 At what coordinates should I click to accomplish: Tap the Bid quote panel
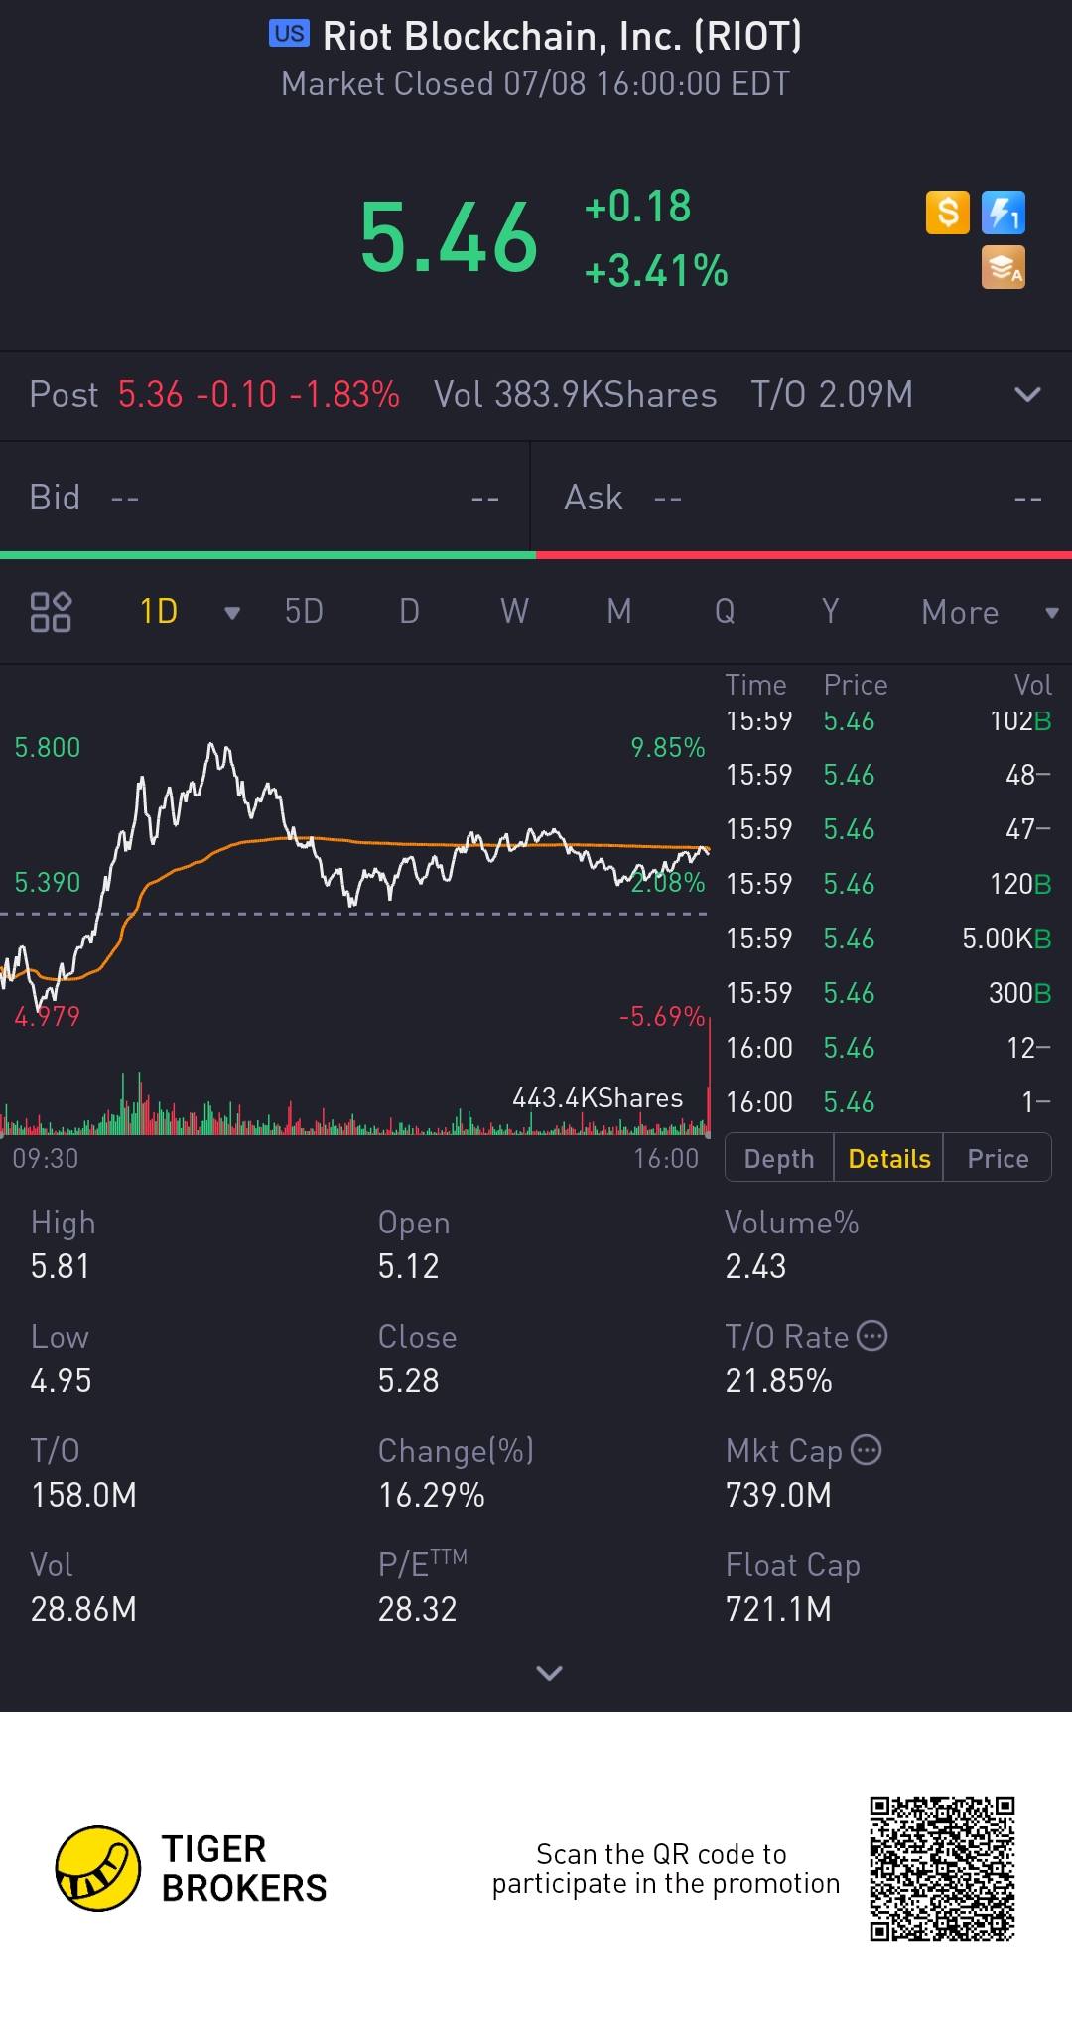tap(265, 498)
